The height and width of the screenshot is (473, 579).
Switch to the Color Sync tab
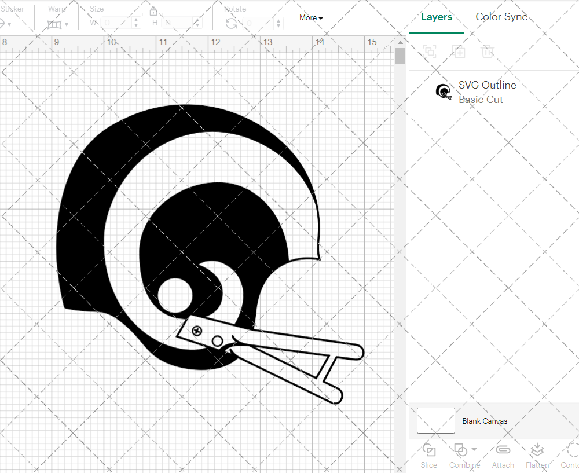(x=501, y=17)
